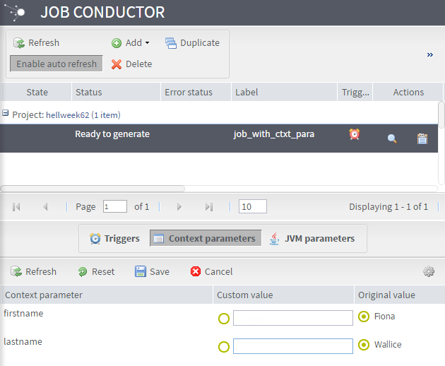Click the clipboard log icon in Actions column
The height and width of the screenshot is (366, 445).
click(422, 139)
